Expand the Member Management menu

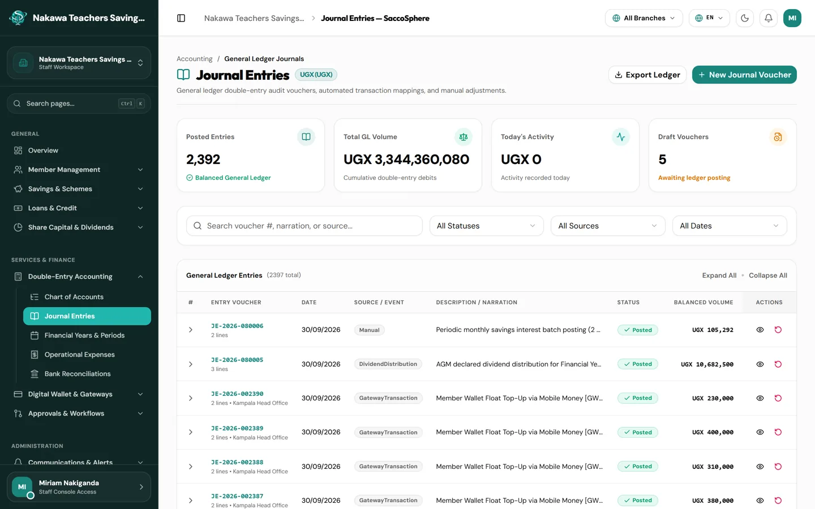pyautogui.click(x=79, y=170)
